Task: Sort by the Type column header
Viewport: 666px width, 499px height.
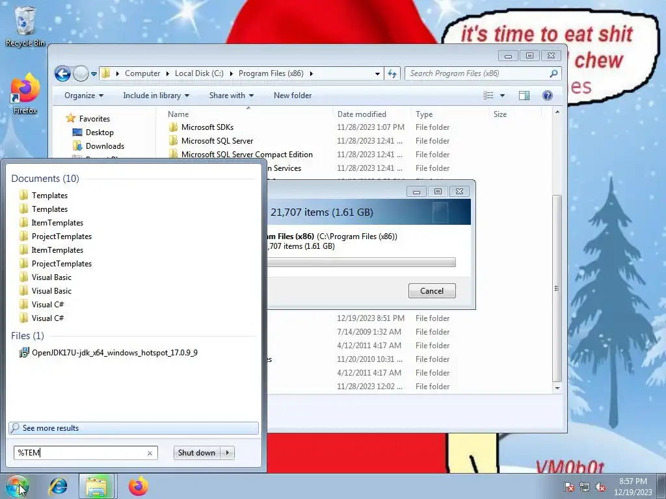Action: (424, 114)
